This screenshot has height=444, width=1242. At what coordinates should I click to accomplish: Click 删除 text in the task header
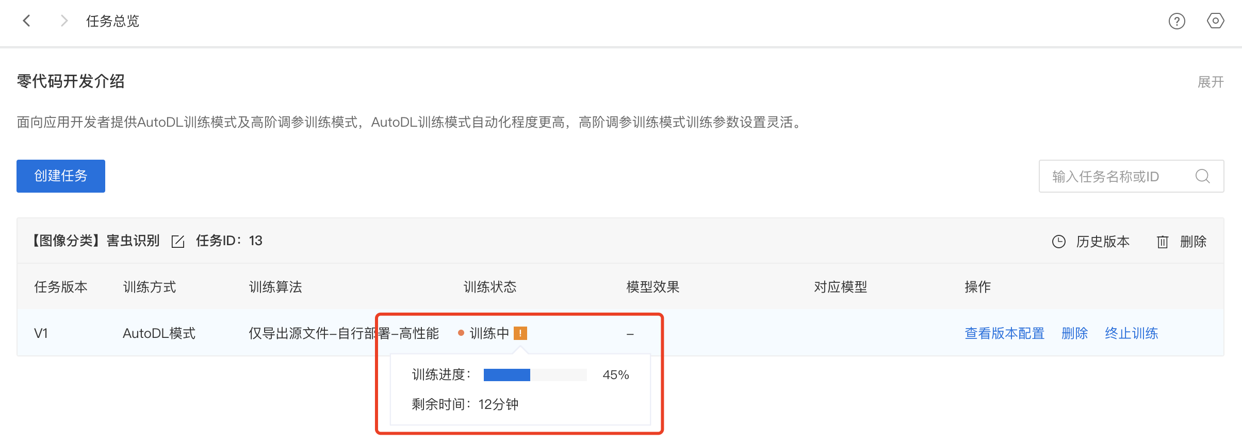click(x=1193, y=242)
